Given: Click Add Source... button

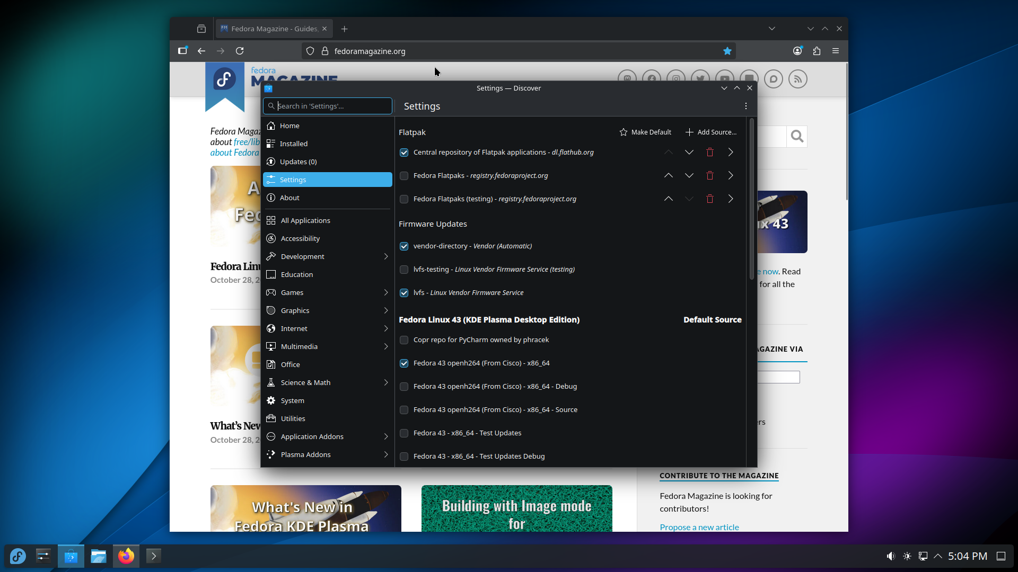Looking at the screenshot, I should [x=711, y=132].
